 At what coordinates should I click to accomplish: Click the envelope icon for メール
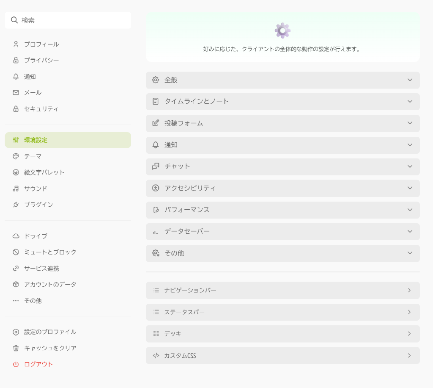click(x=16, y=93)
